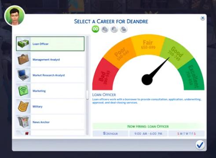Click the yellow Fair gauge segment

point(148,45)
